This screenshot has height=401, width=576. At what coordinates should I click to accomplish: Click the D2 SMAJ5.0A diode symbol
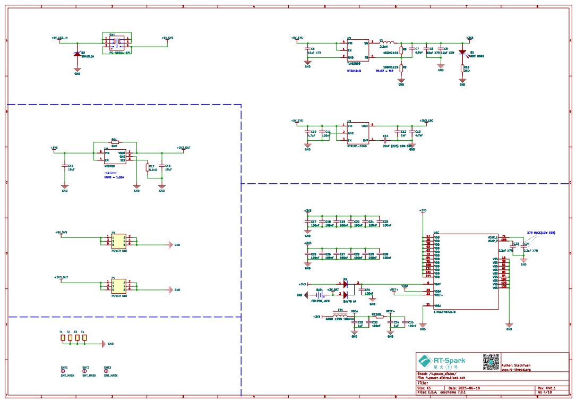[x=78, y=54]
